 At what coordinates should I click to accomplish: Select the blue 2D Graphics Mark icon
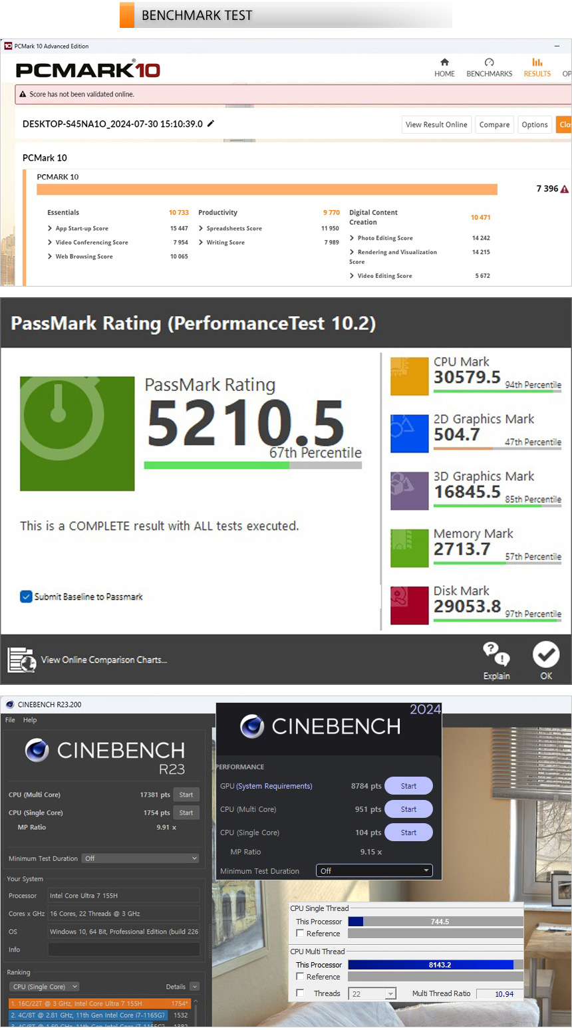click(x=409, y=434)
